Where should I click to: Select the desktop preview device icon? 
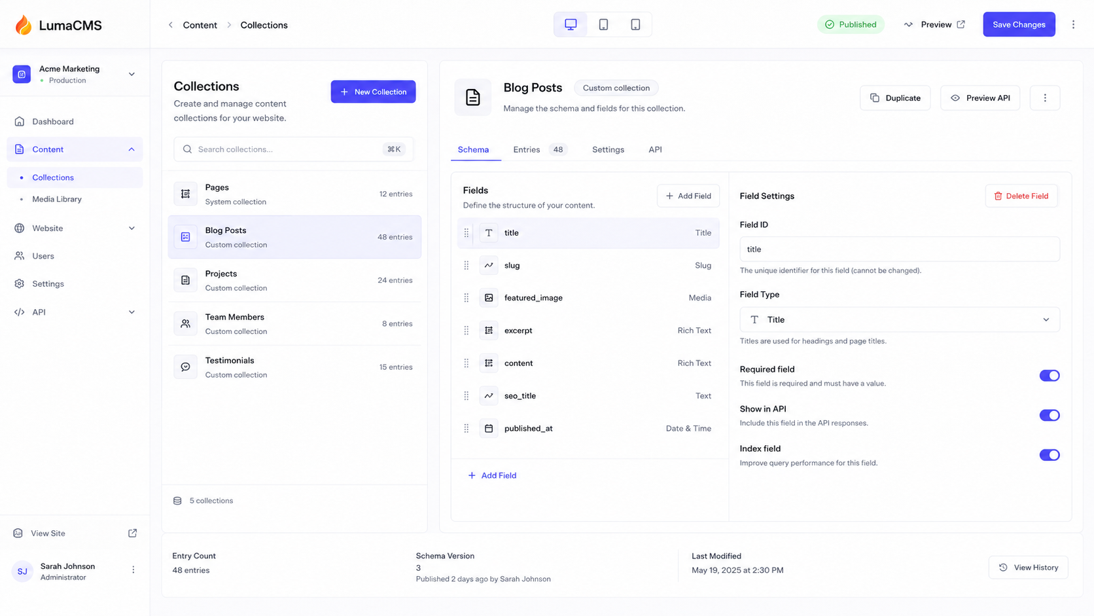tap(571, 25)
